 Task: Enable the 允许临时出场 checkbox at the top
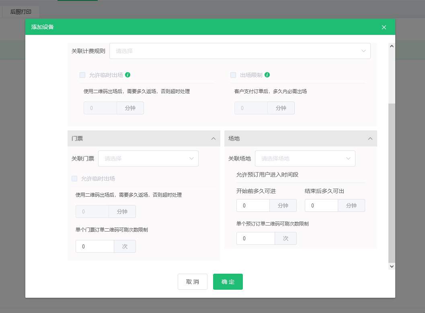click(82, 75)
